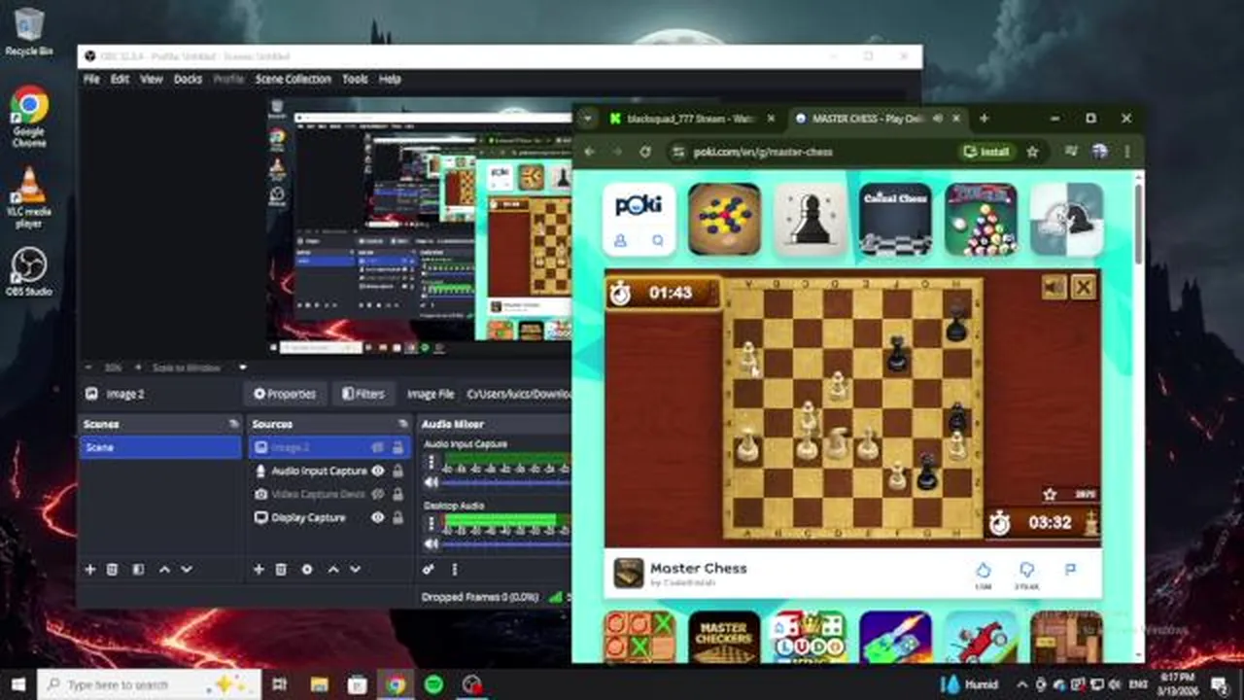Select the Scene item in Scenes list
Image resolution: width=1244 pixels, height=700 pixels.
click(160, 447)
